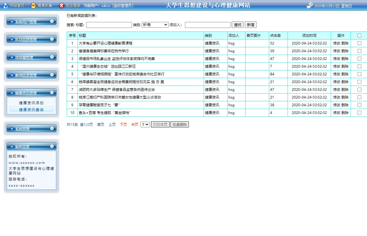Open the page number dropdown showing 1
The image size is (367, 236).
145,125
